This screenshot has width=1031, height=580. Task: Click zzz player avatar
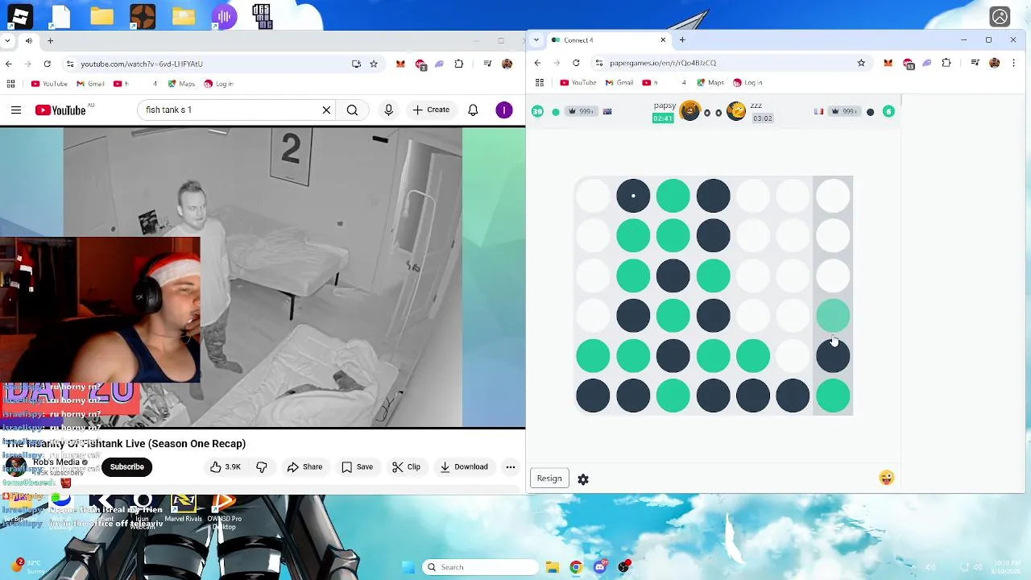736,111
